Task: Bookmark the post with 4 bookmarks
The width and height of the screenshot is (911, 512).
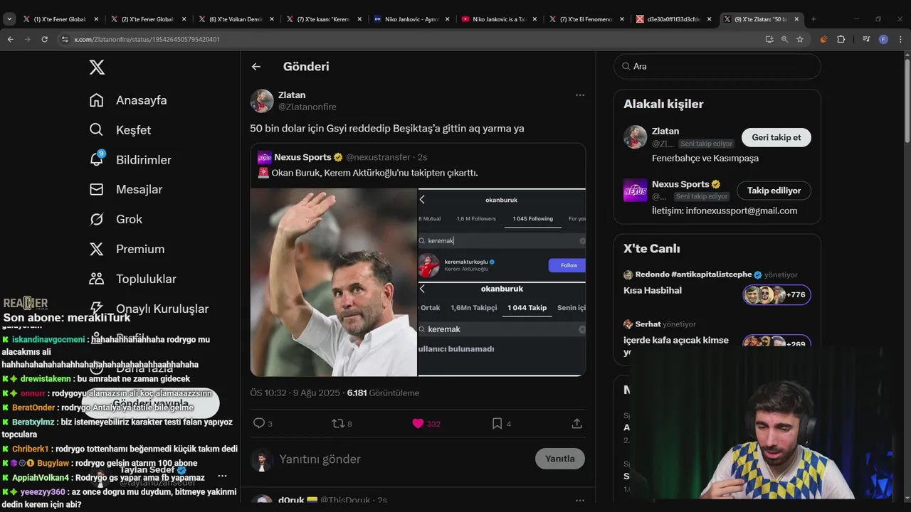Action: click(497, 423)
